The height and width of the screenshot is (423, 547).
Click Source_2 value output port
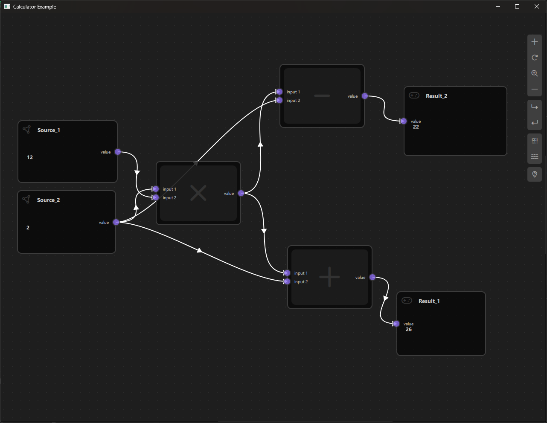[116, 222]
